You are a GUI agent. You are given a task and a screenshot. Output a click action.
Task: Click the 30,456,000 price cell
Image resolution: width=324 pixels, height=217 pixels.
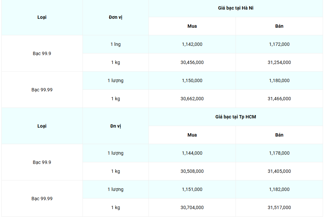pyautogui.click(x=192, y=62)
